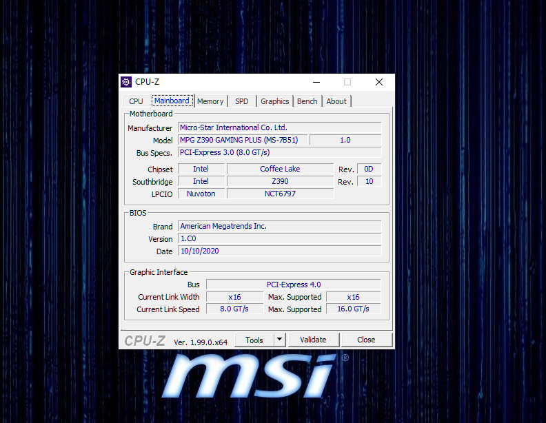Click the Ver. 1.99.0.x64 version text
Image resolution: width=546 pixels, height=423 pixels.
point(201,342)
